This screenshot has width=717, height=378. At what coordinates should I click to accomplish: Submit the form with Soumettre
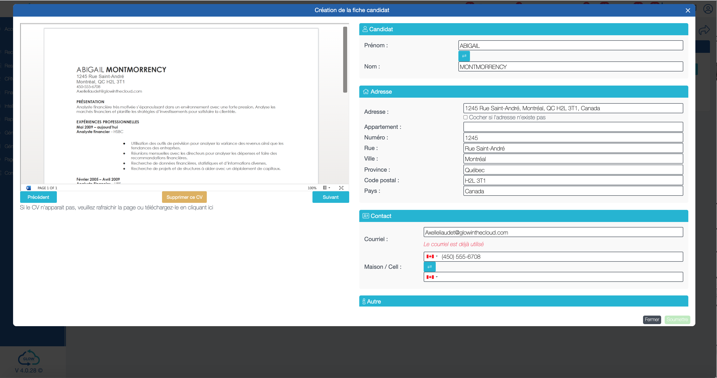pos(677,320)
